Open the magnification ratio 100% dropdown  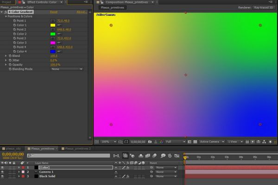[x=108, y=142]
